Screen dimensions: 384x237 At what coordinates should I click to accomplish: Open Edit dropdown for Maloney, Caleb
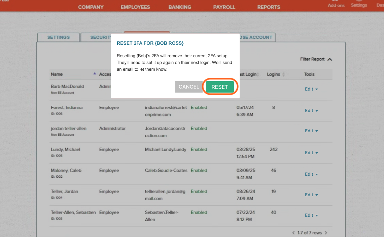[311, 174]
